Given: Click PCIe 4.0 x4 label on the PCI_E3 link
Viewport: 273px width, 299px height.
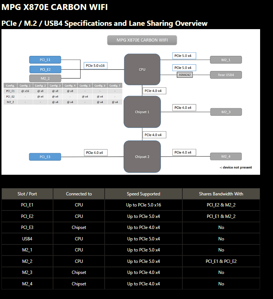Looking at the screenshot, I should 96,153.
